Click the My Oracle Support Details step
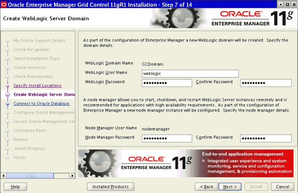 pyautogui.click(x=39, y=41)
